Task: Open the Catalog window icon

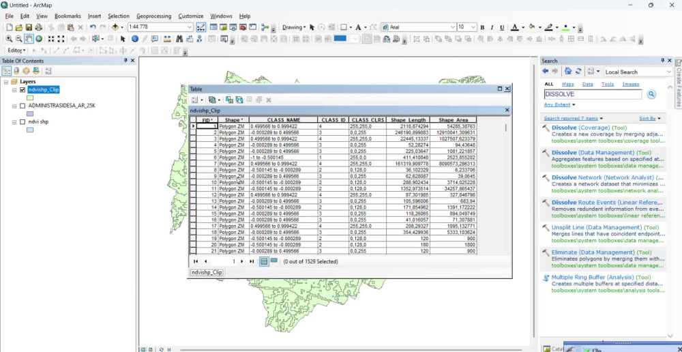Action: 223,27
